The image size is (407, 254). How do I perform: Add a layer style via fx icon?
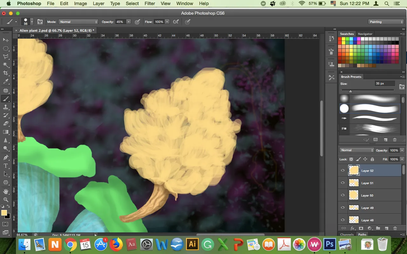click(353, 228)
